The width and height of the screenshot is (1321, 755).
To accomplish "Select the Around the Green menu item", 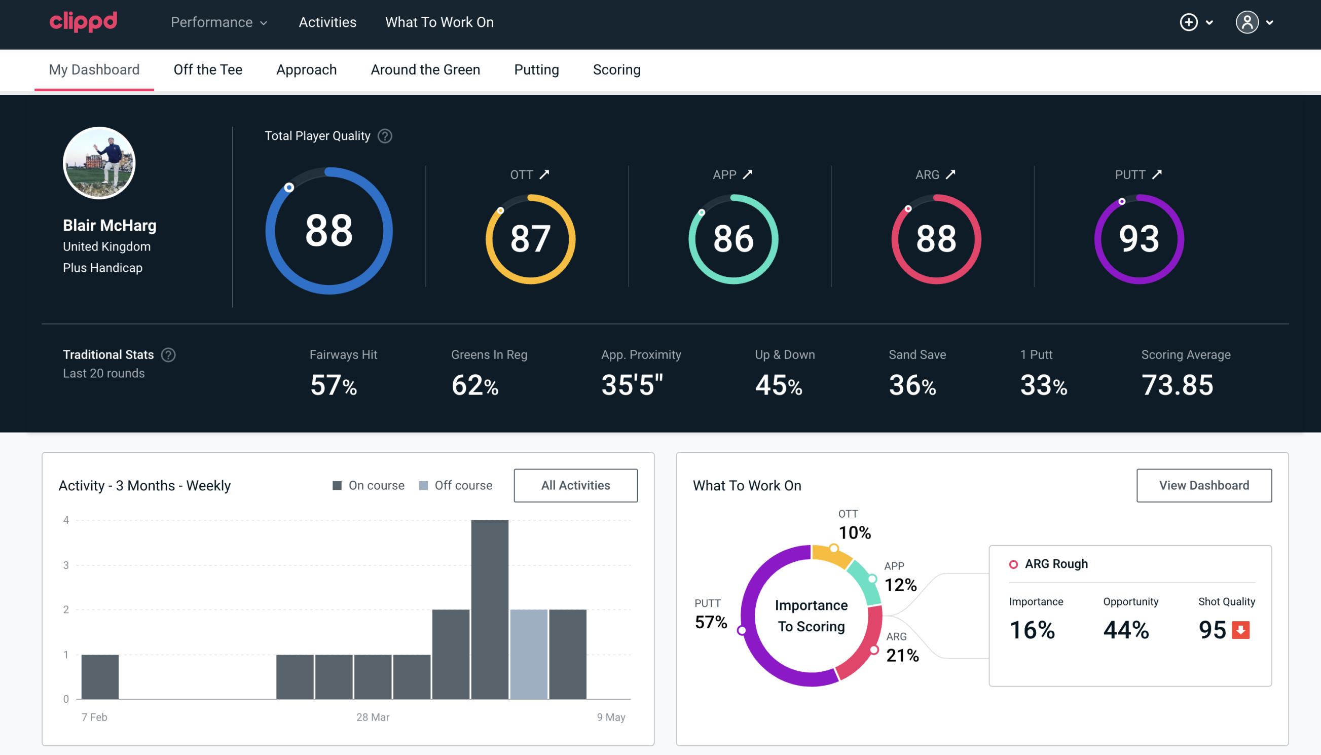I will (425, 69).
